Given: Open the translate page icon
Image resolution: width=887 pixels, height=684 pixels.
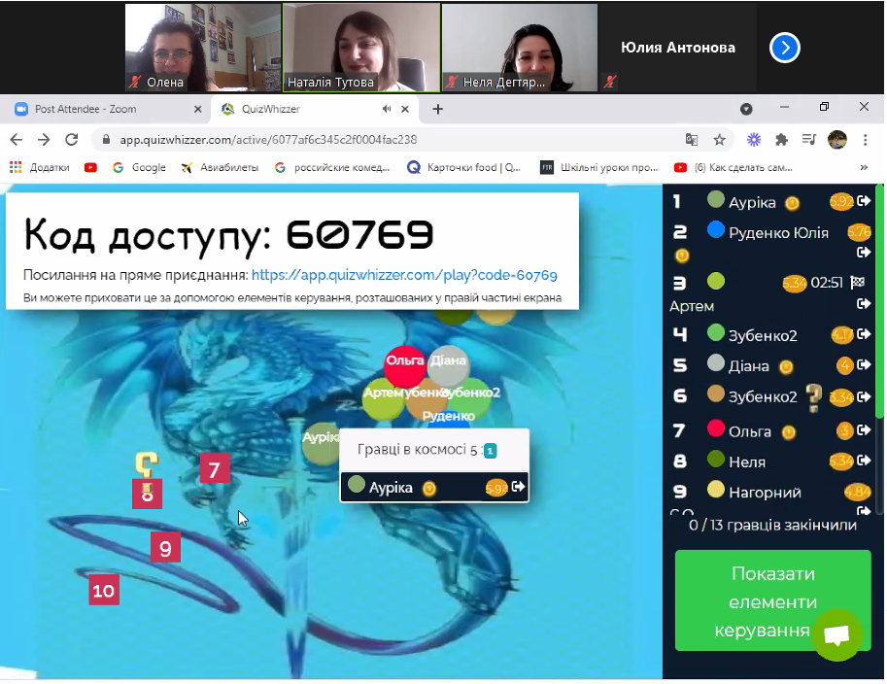Looking at the screenshot, I should [x=692, y=140].
